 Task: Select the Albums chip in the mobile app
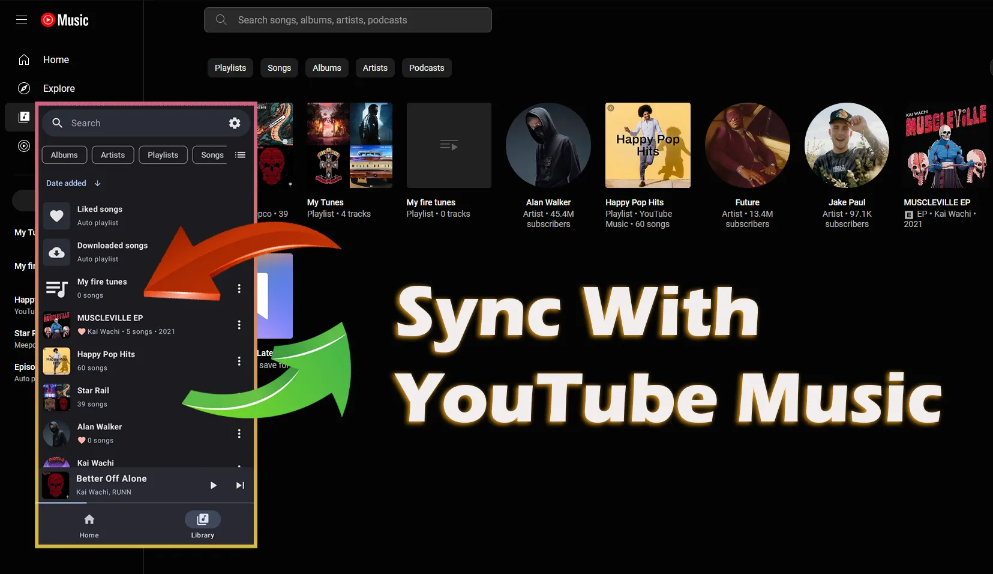(x=64, y=155)
